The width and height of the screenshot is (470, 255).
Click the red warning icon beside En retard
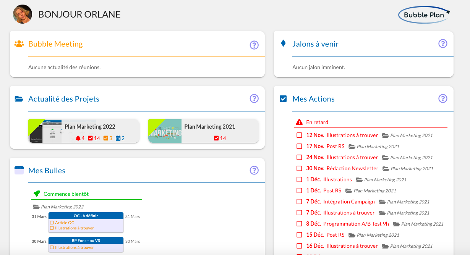(299, 122)
